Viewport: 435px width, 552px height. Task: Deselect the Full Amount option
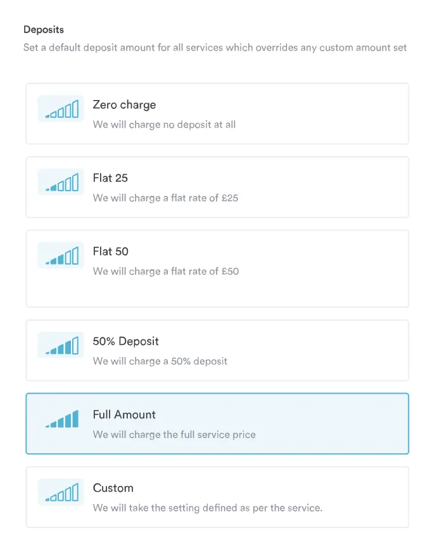pyautogui.click(x=217, y=423)
